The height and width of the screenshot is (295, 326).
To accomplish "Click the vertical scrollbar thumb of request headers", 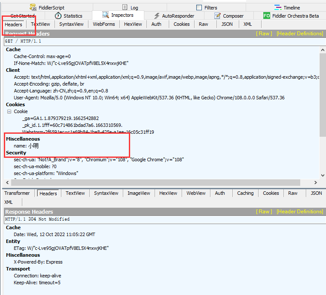I will [323, 95].
